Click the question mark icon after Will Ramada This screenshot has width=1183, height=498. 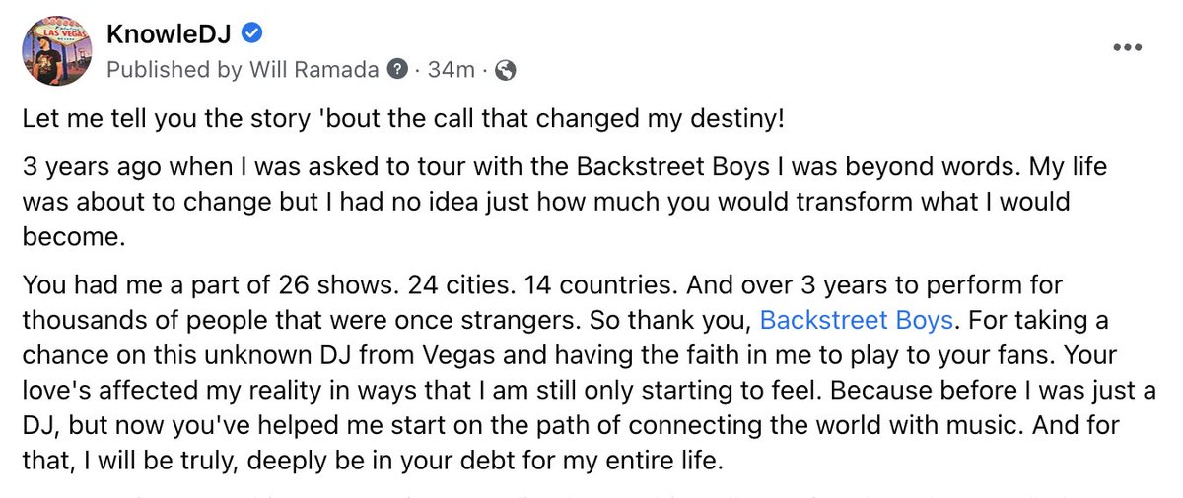coord(398,70)
